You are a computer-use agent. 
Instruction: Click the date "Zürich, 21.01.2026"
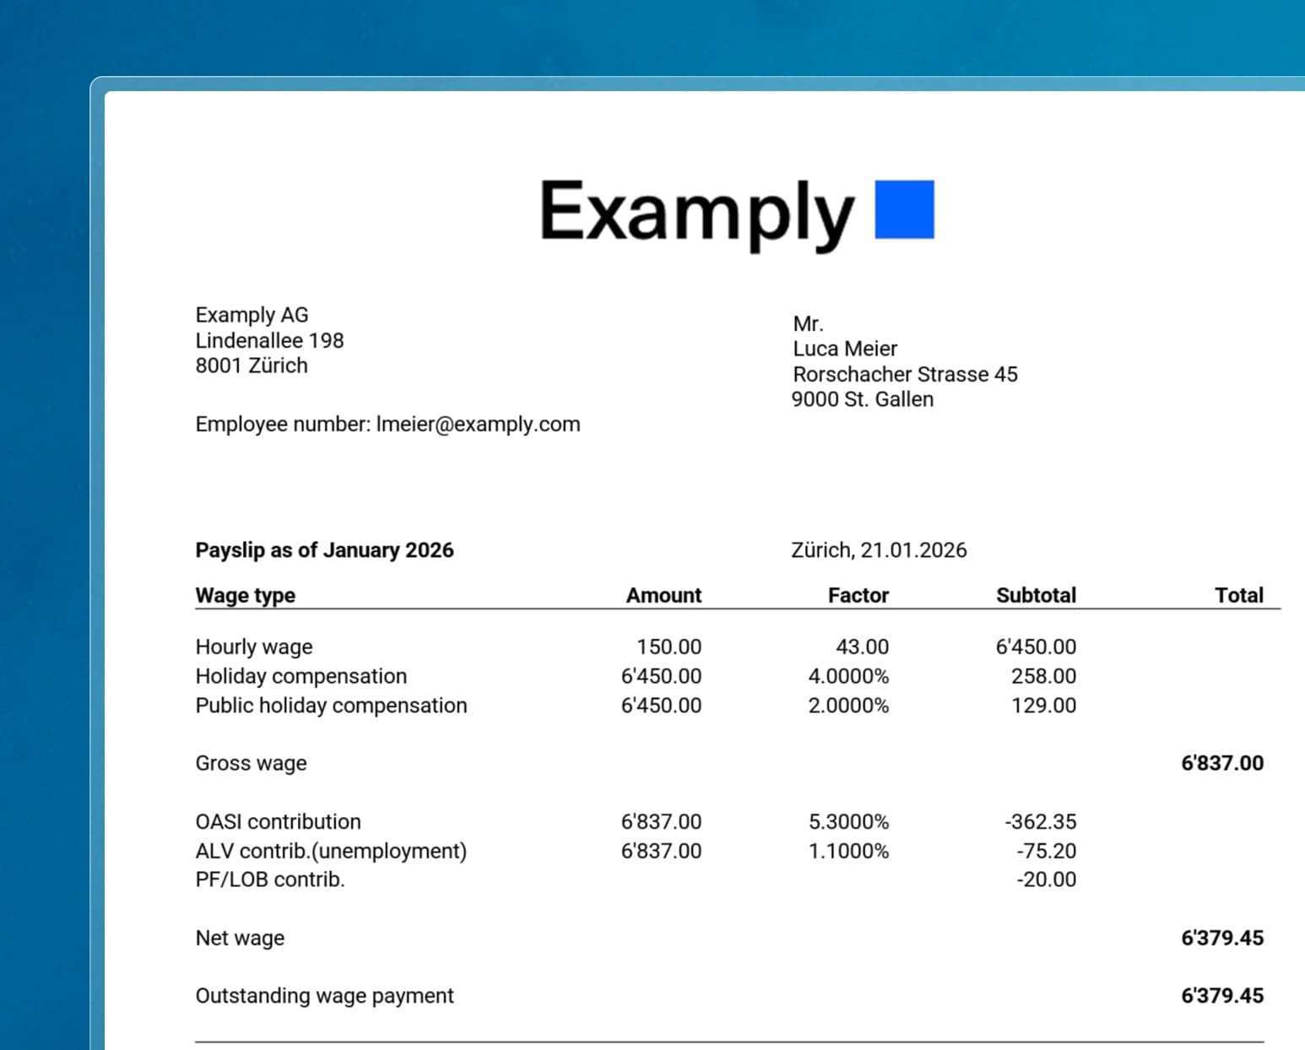[x=879, y=550]
